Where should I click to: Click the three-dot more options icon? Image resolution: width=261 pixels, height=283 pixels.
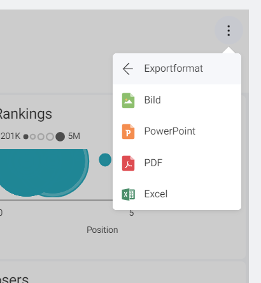click(229, 30)
